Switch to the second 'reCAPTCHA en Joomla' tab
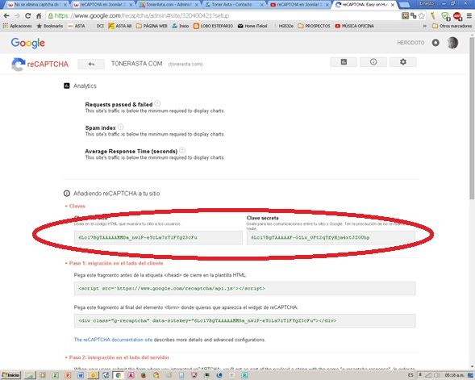Image resolution: width=475 pixels, height=380 pixels. coord(103,5)
